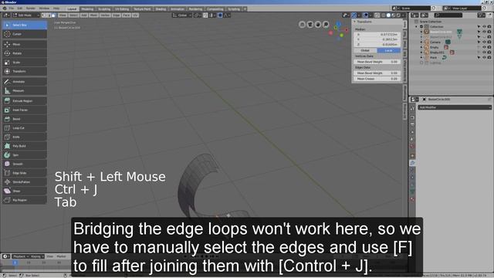Click the blue Z axis of navigation gizmo

(x=338, y=24)
